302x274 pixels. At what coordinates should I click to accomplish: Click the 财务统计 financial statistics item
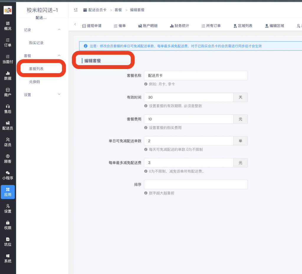coord(179,26)
